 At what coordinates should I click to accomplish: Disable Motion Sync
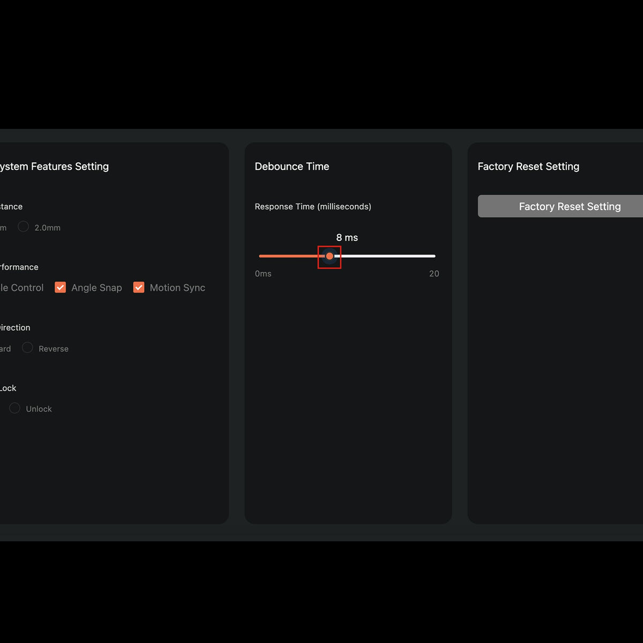pyautogui.click(x=139, y=287)
